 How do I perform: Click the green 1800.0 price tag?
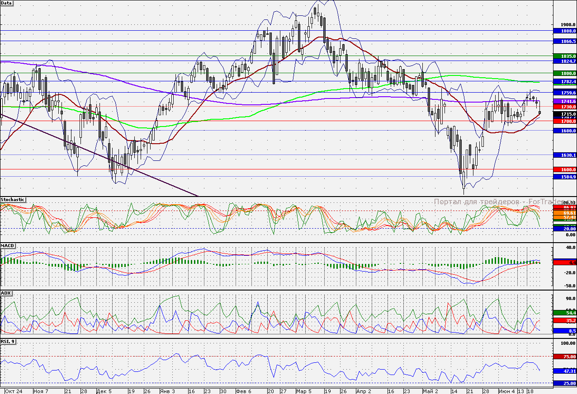(565, 73)
